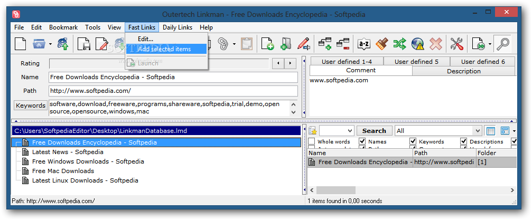Click the page with green plus icon
Viewport: 532px width, 220px height.
click(x=267, y=44)
